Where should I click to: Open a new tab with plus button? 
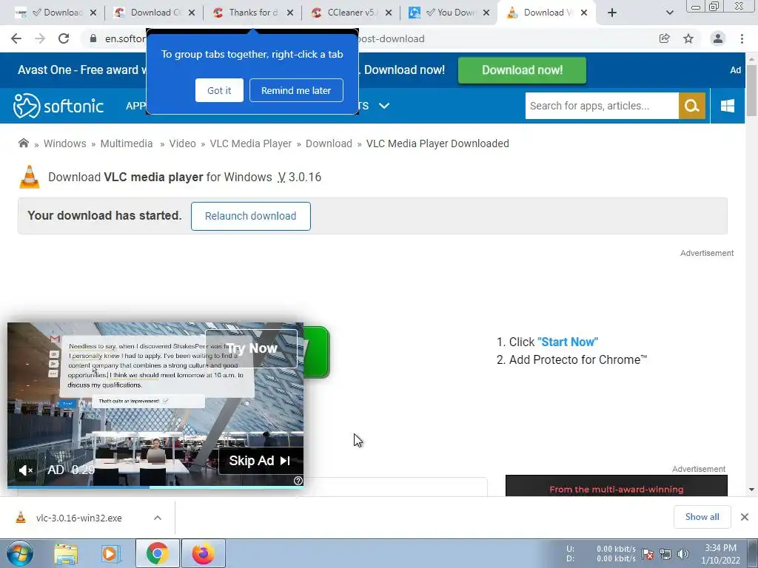click(612, 13)
